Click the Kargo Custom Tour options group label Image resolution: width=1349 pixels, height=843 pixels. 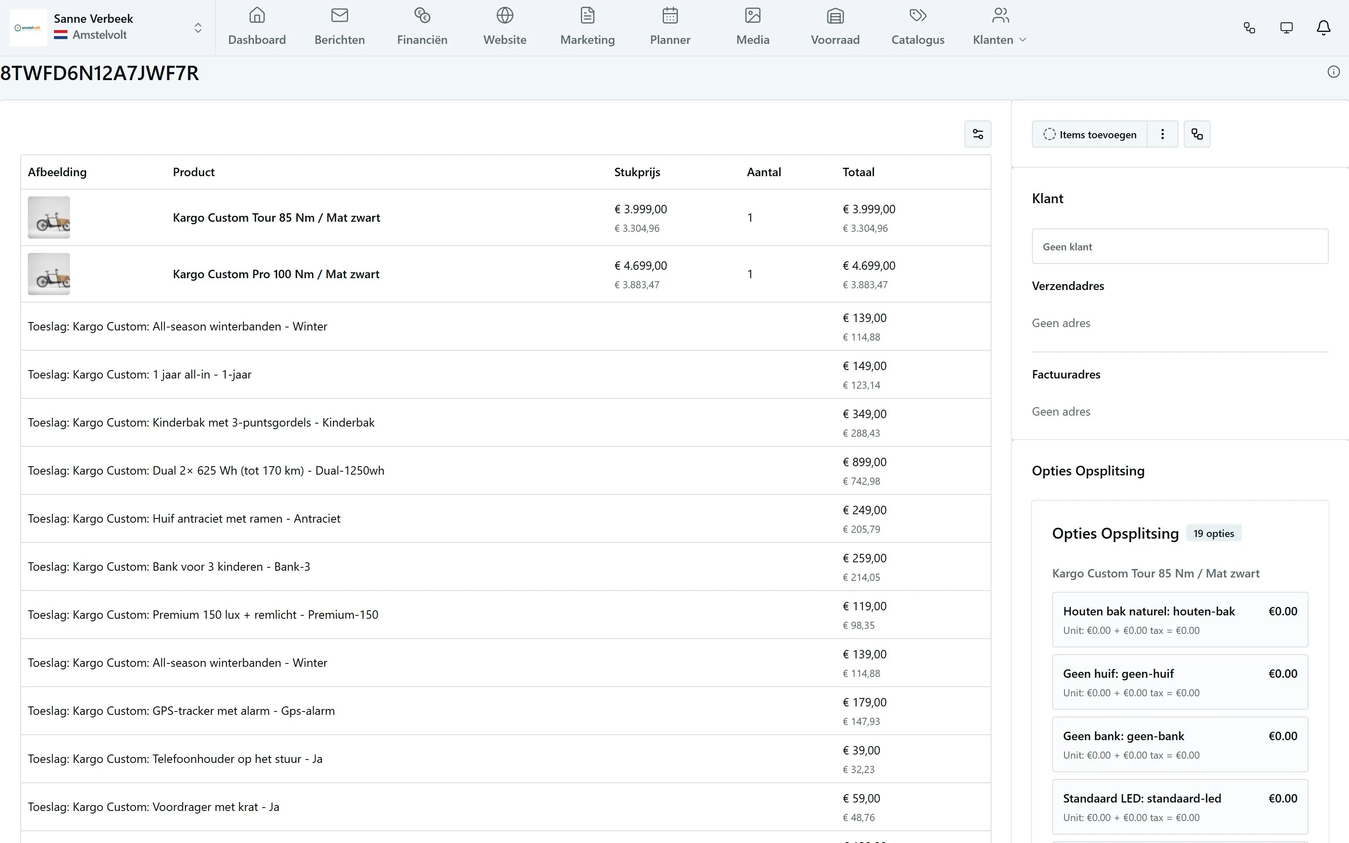1156,574
